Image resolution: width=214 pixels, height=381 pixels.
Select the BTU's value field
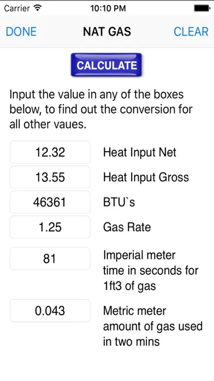(x=50, y=202)
